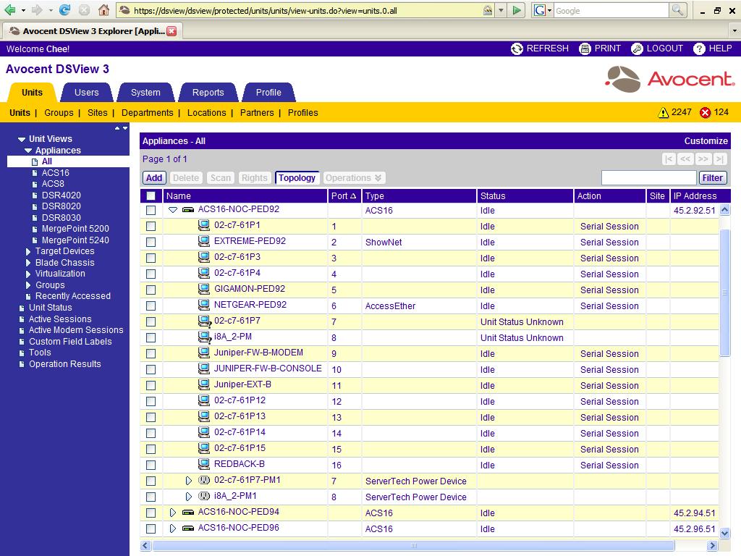Click the filter text input field

point(648,178)
